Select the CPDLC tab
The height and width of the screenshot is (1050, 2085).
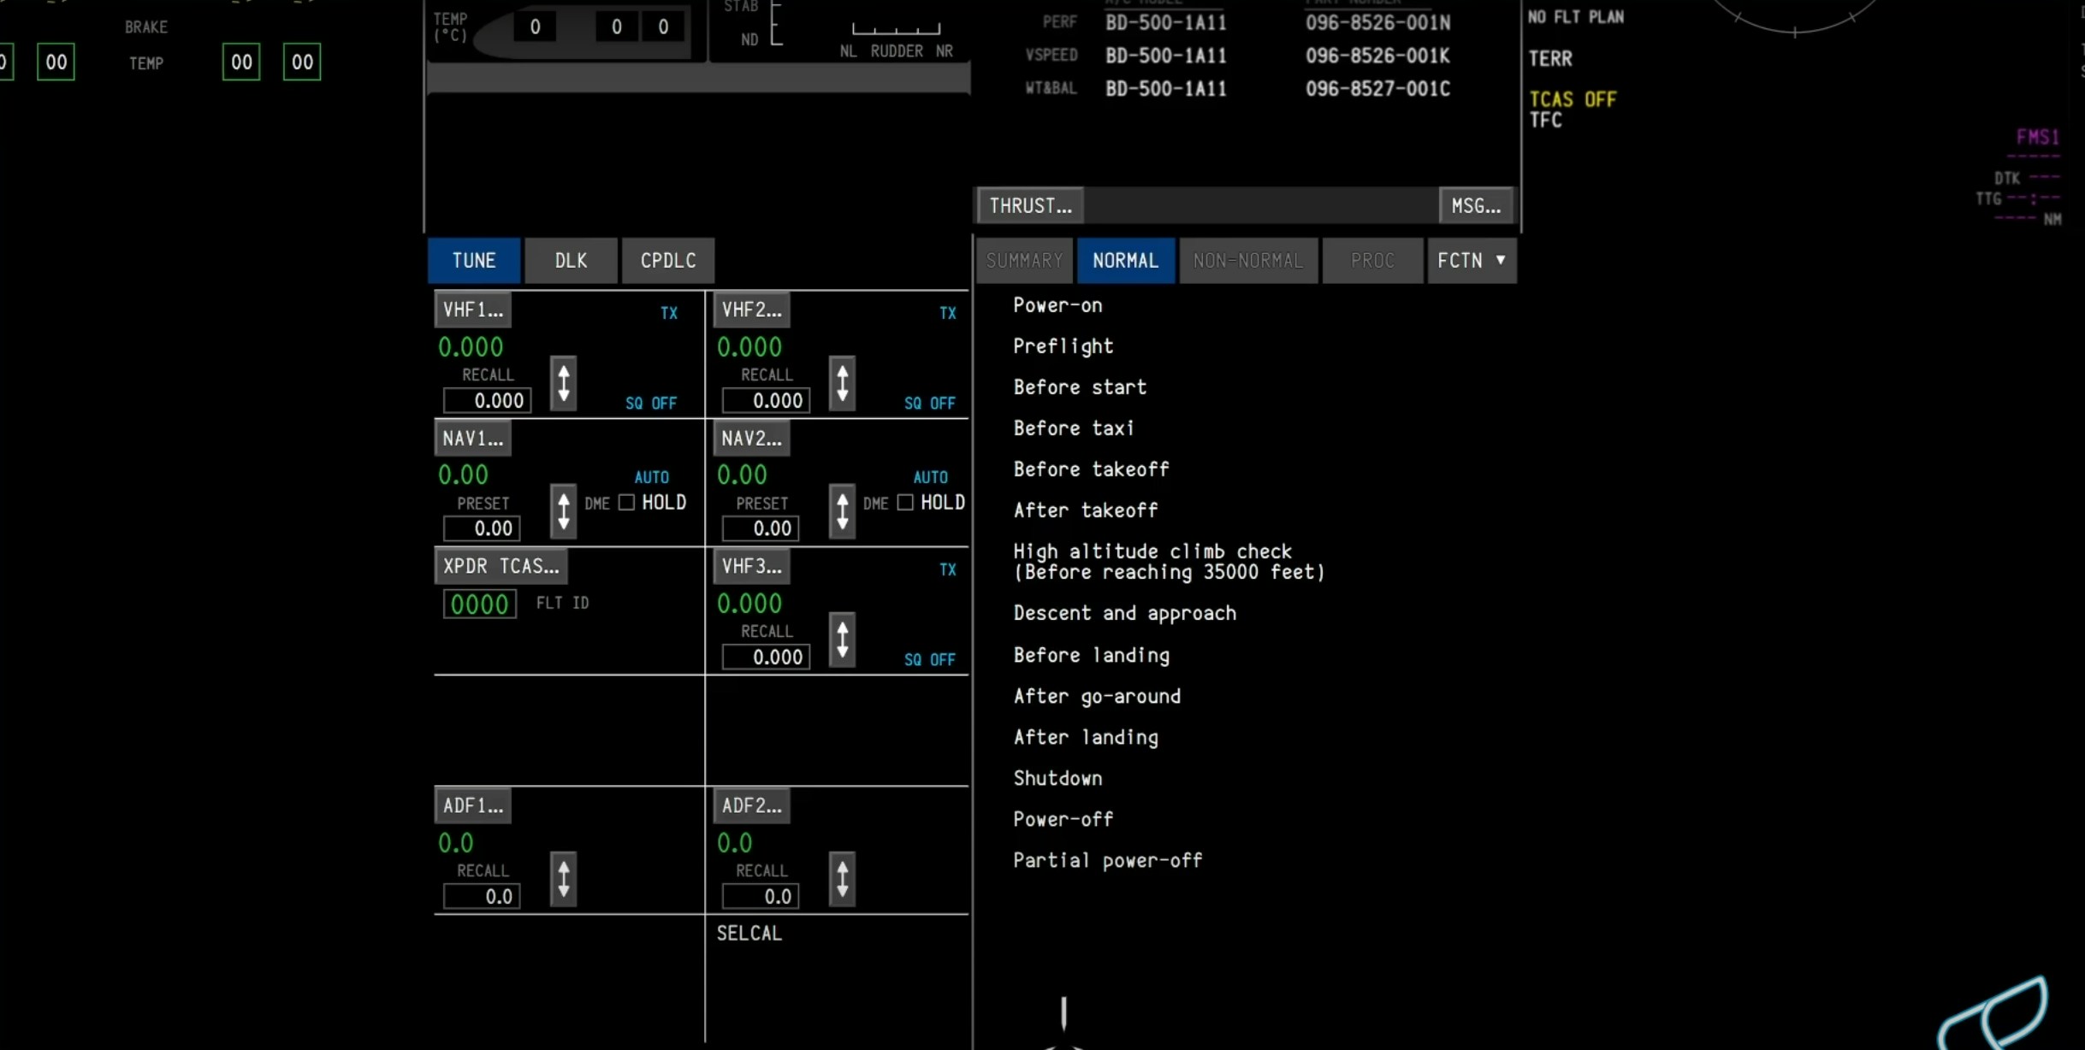(x=667, y=260)
